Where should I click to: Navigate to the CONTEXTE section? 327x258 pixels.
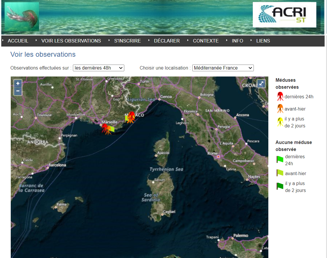tap(206, 41)
